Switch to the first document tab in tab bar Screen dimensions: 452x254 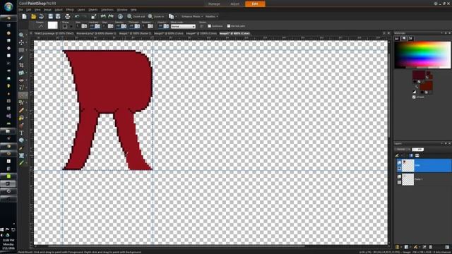tap(54, 34)
